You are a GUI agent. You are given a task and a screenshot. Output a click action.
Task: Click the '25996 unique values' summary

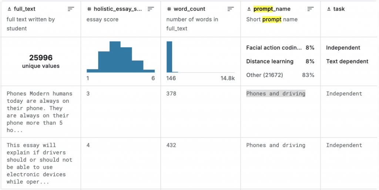point(41,61)
